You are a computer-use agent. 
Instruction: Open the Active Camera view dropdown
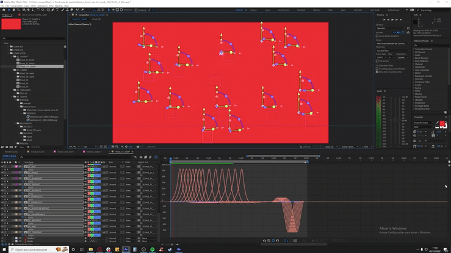[350, 146]
